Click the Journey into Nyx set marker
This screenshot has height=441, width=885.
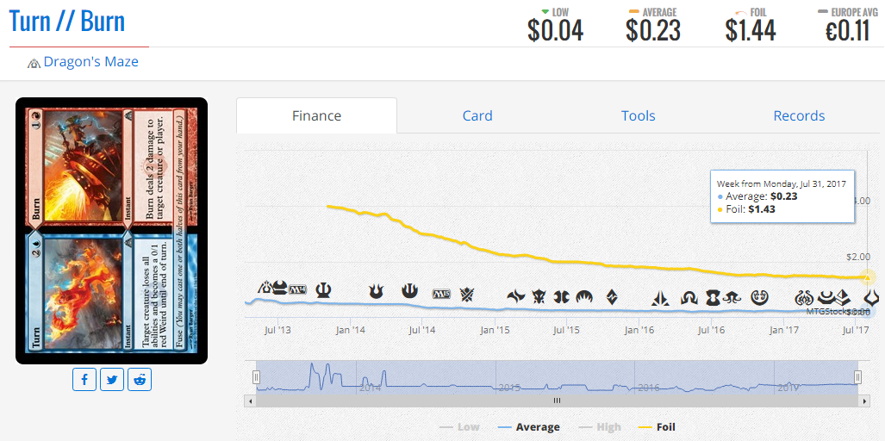point(410,291)
